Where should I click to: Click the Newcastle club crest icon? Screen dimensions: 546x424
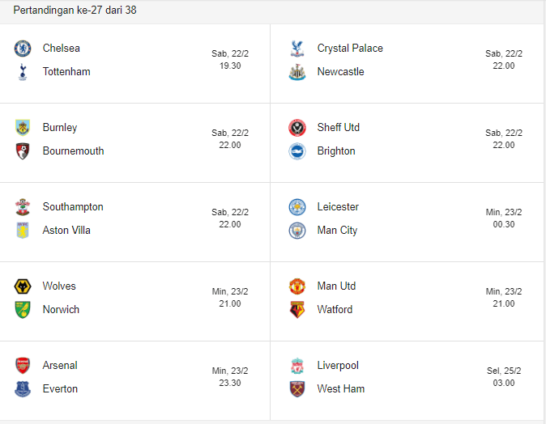[297, 71]
